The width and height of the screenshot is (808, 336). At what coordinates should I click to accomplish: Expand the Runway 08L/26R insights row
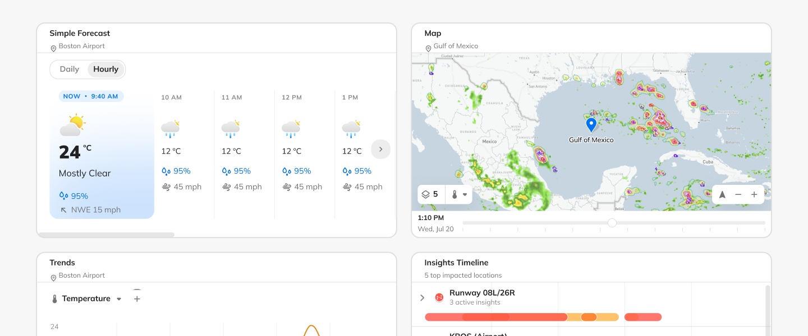(x=423, y=297)
